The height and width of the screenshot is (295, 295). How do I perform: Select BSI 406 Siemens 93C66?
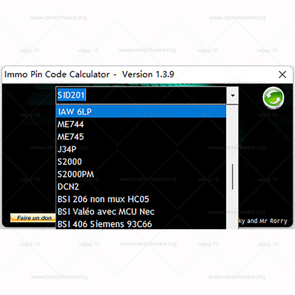click(x=141, y=224)
